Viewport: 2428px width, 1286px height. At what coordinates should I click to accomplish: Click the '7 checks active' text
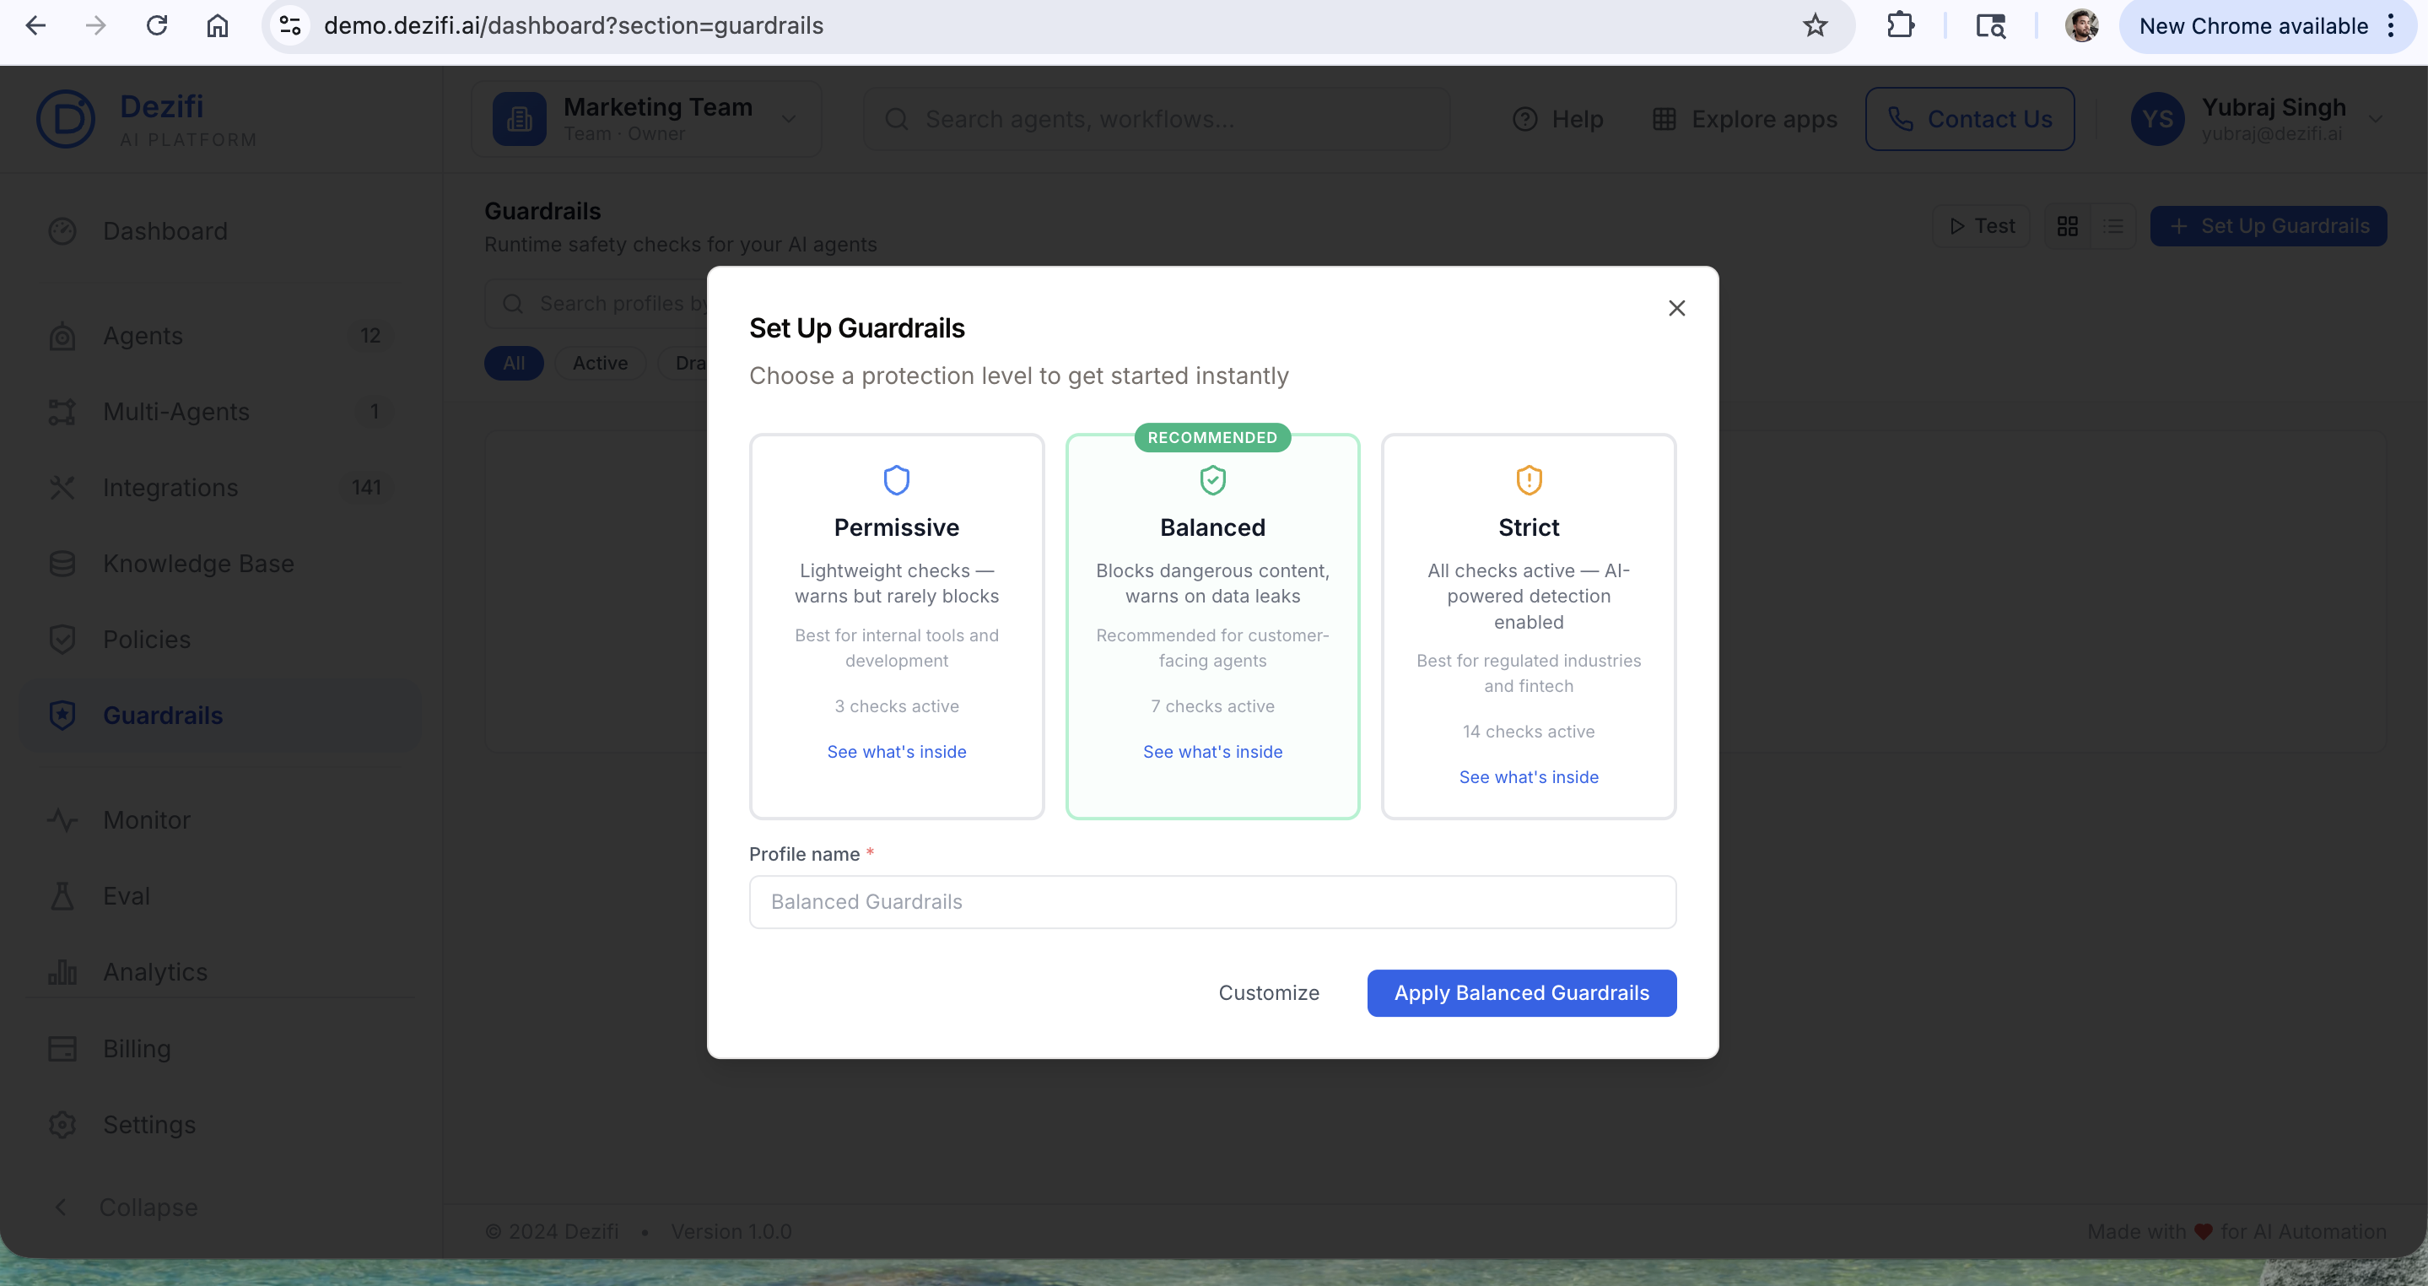click(1212, 706)
